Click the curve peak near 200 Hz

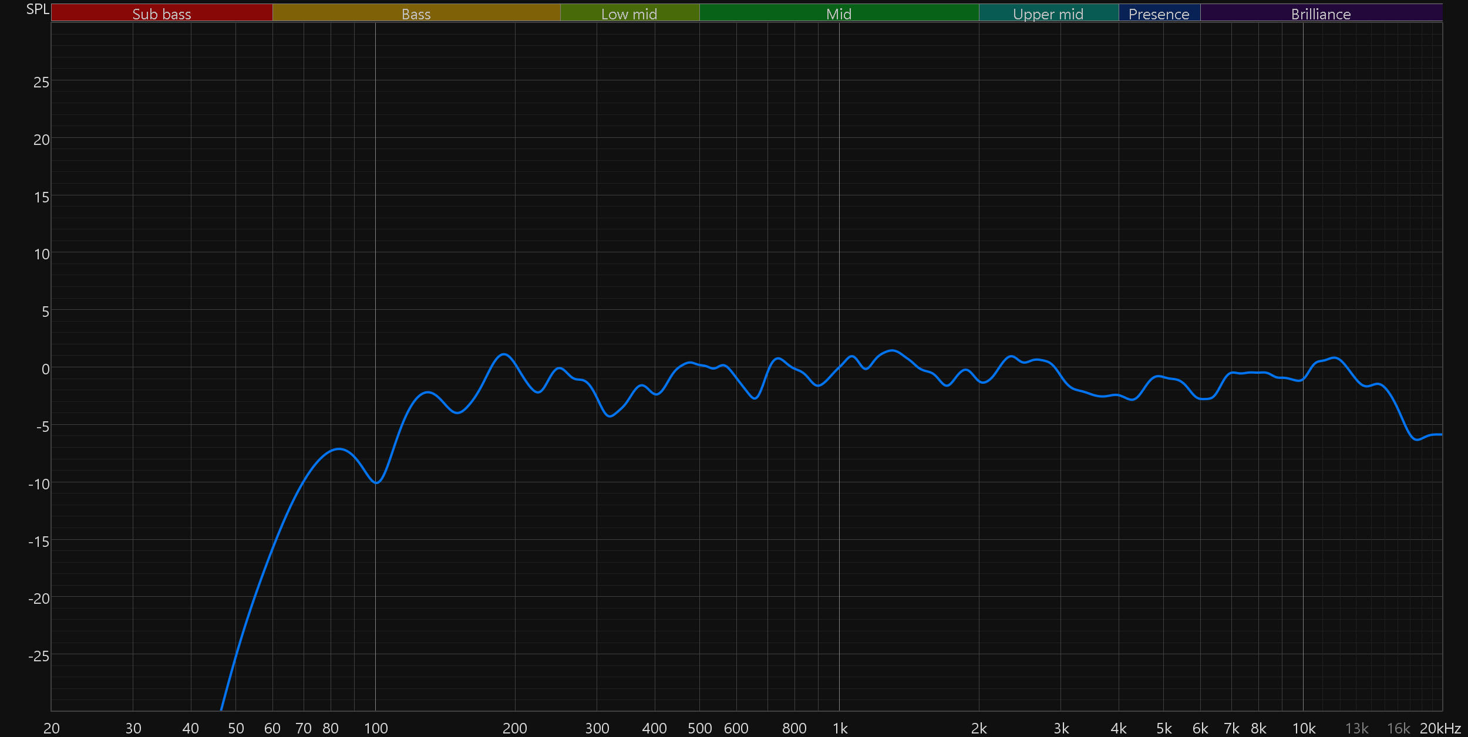[x=504, y=354]
